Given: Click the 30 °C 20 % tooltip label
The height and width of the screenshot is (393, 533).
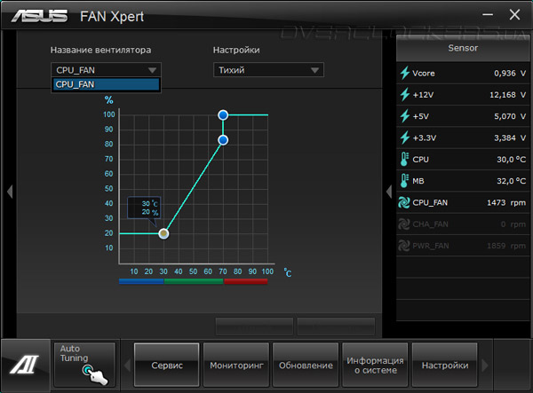Looking at the screenshot, I should 144,208.
